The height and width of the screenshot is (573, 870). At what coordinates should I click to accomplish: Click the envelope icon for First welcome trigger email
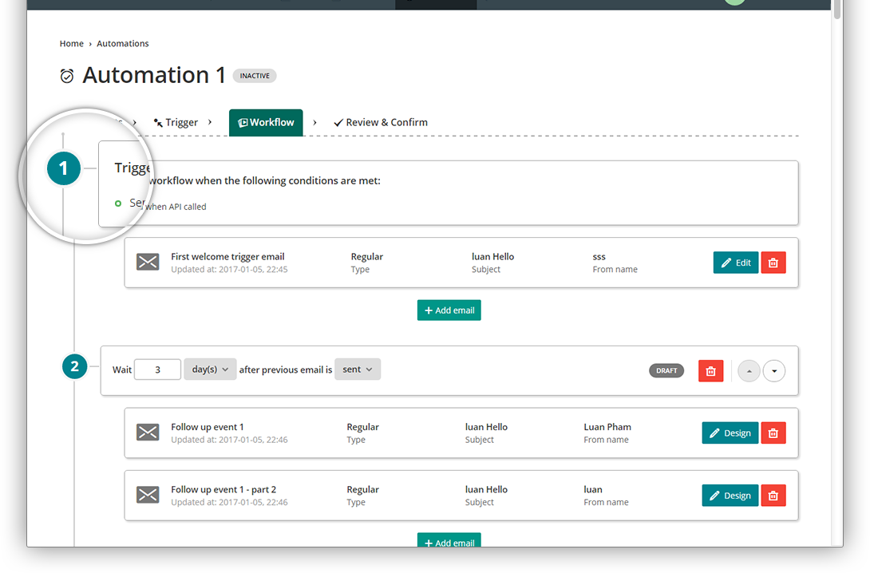148,262
